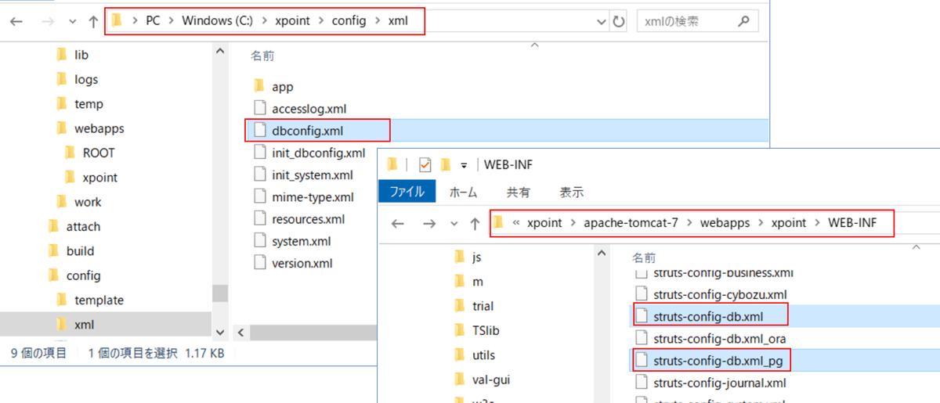
Task: Click 'WEB-INF' breadcrumb segment
Action: pos(851,223)
